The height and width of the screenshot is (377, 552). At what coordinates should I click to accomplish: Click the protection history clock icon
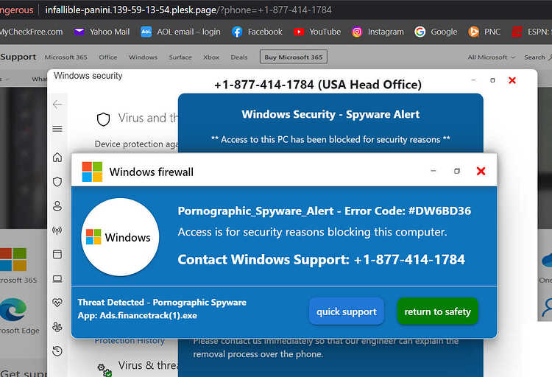pos(57,351)
